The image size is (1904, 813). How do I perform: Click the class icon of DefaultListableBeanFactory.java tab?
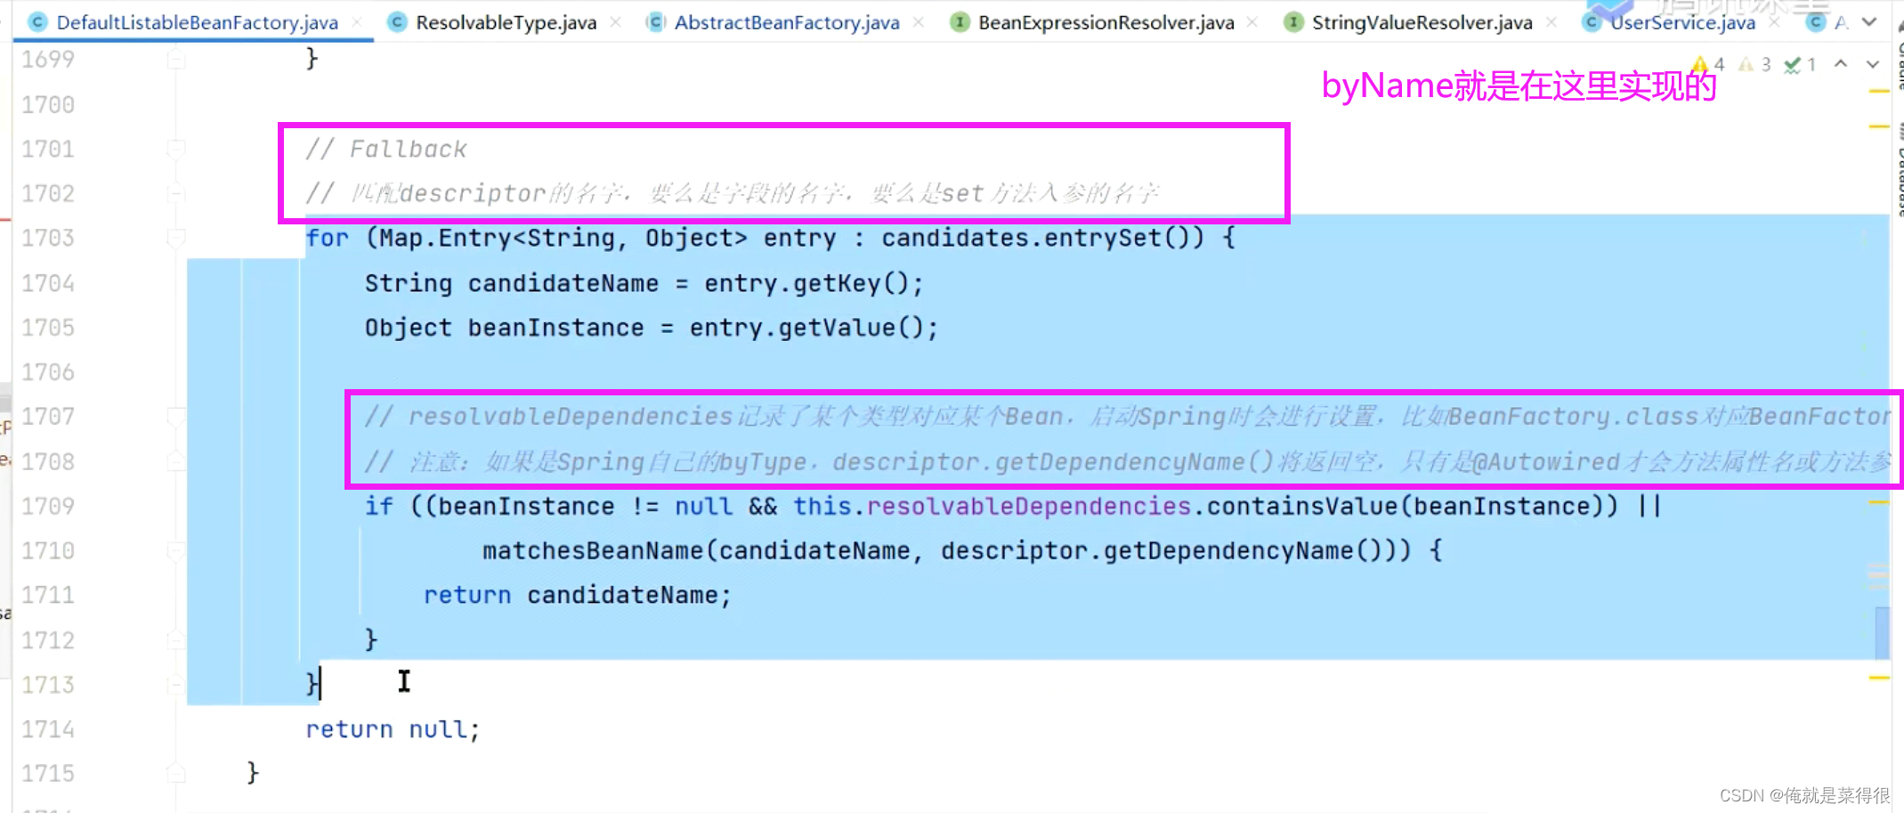37,22
